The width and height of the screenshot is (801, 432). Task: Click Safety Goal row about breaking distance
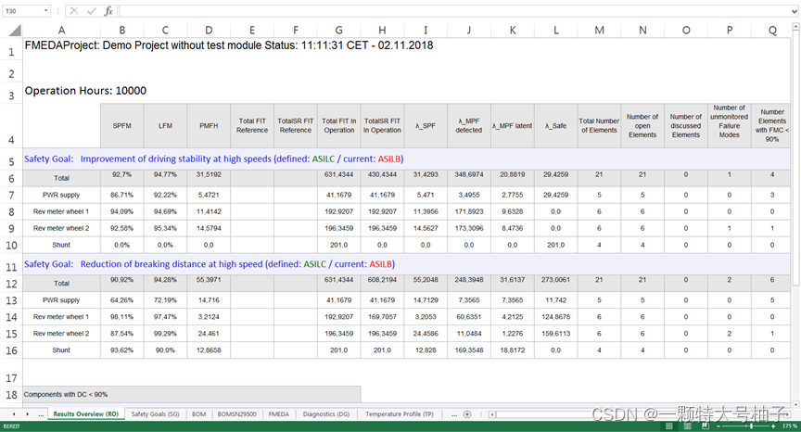tap(407, 264)
